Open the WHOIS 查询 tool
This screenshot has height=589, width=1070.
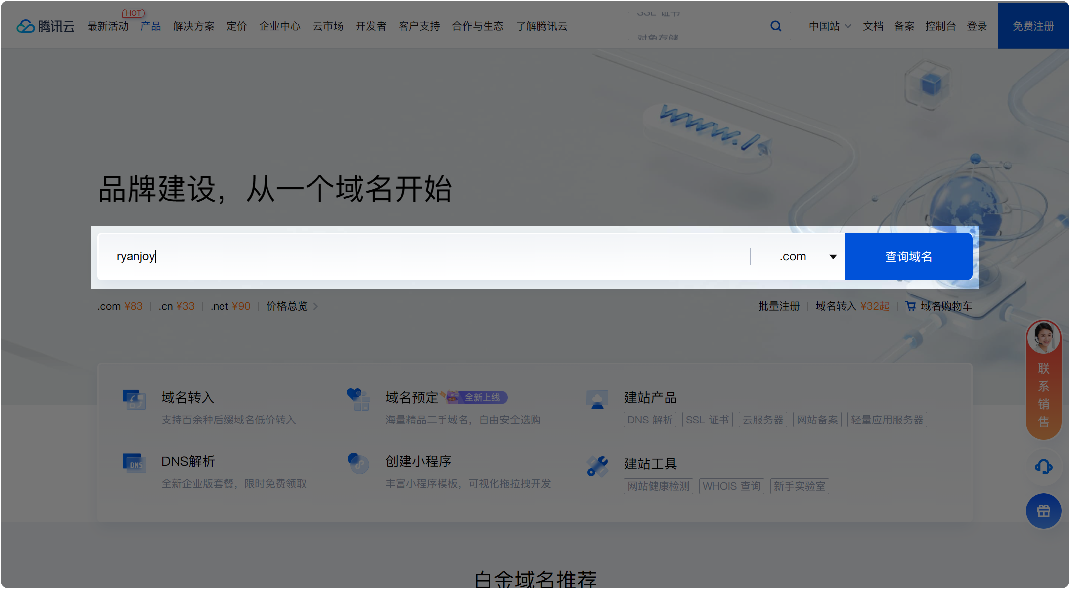click(x=731, y=486)
